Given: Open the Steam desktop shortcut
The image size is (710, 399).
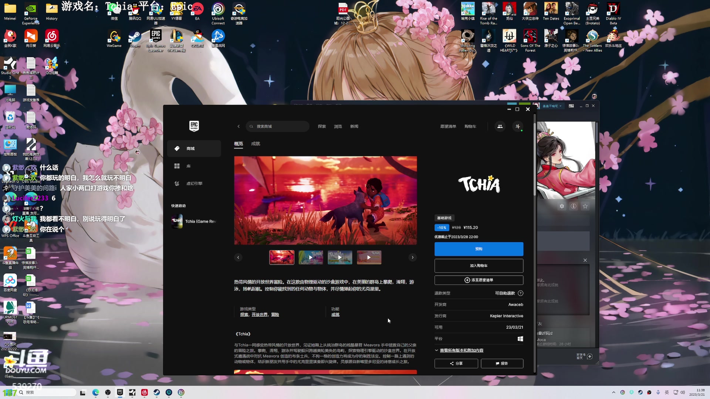Looking at the screenshot, I should [x=135, y=39].
